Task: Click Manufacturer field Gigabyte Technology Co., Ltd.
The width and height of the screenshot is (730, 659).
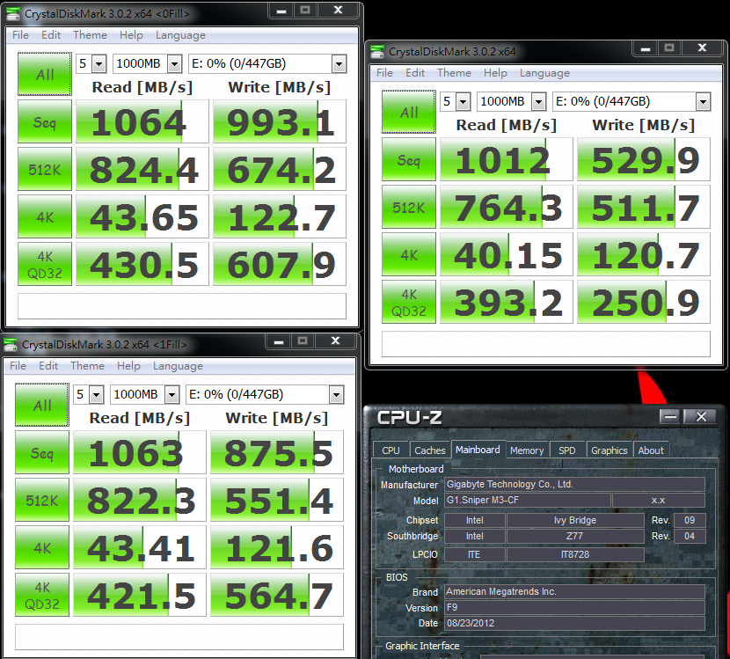Action: (574, 485)
